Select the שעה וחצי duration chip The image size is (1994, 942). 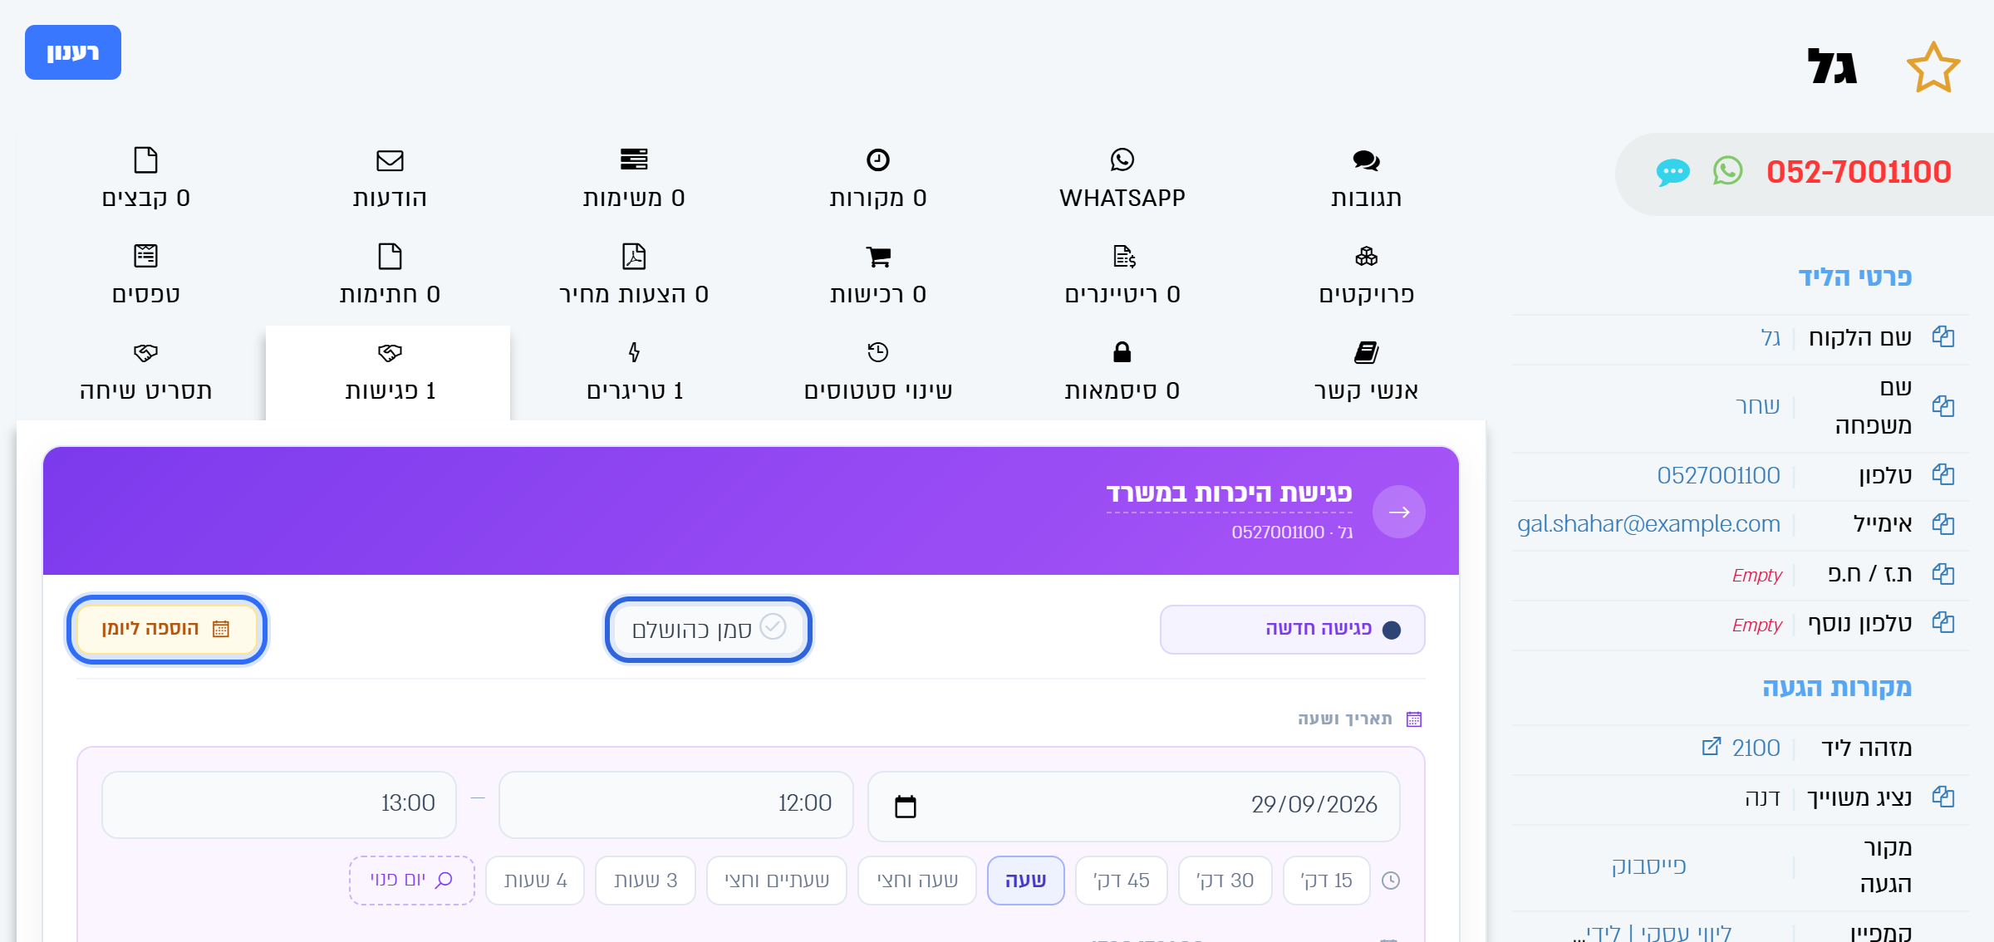pos(917,880)
